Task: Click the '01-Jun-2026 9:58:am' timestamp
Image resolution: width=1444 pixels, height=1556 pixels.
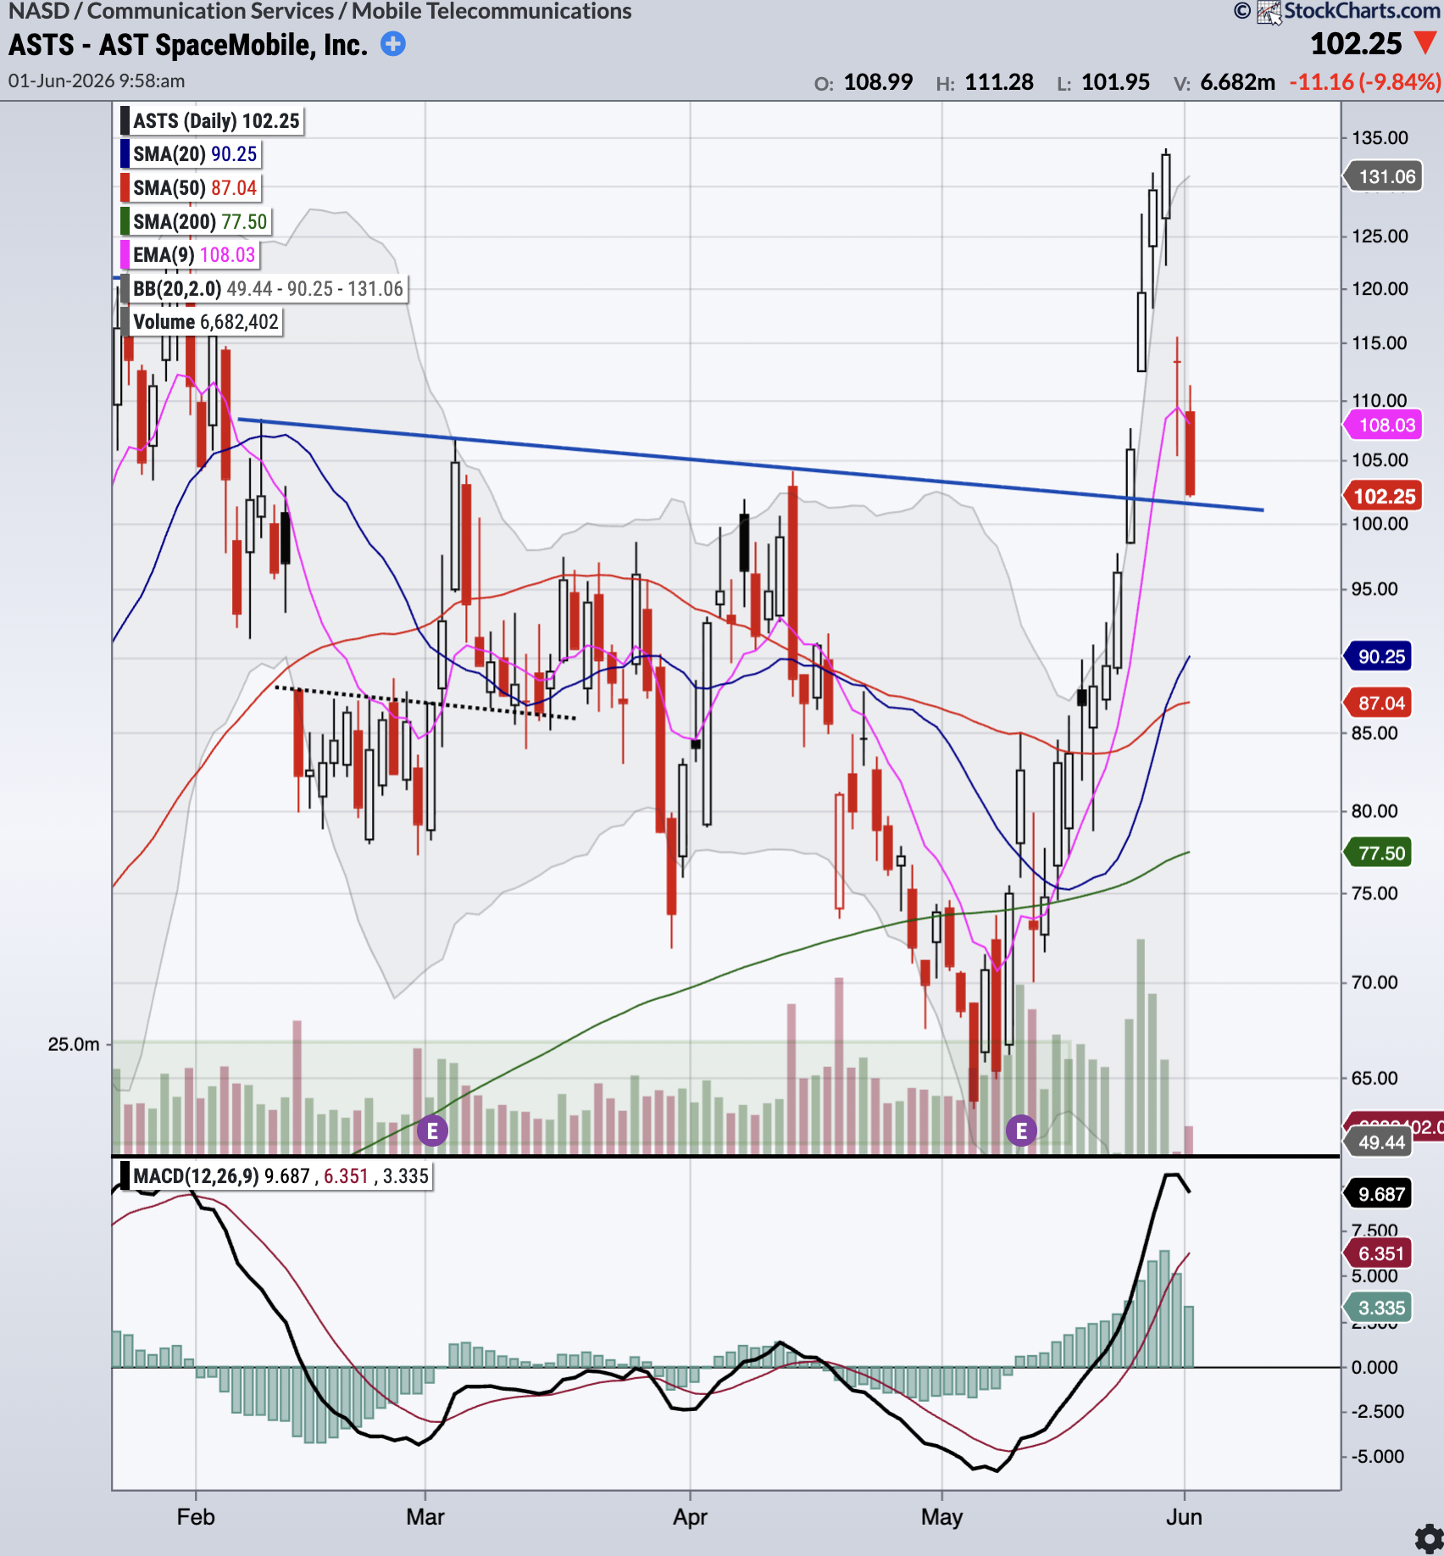Action: 97,81
